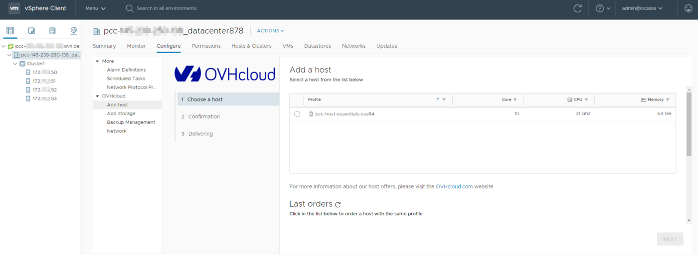Open the admin@localos user dropdown
Screen dimensions: 698x255
pos(642,8)
